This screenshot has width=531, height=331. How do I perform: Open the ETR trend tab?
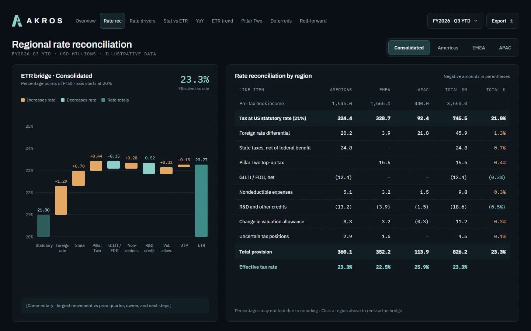click(x=222, y=21)
